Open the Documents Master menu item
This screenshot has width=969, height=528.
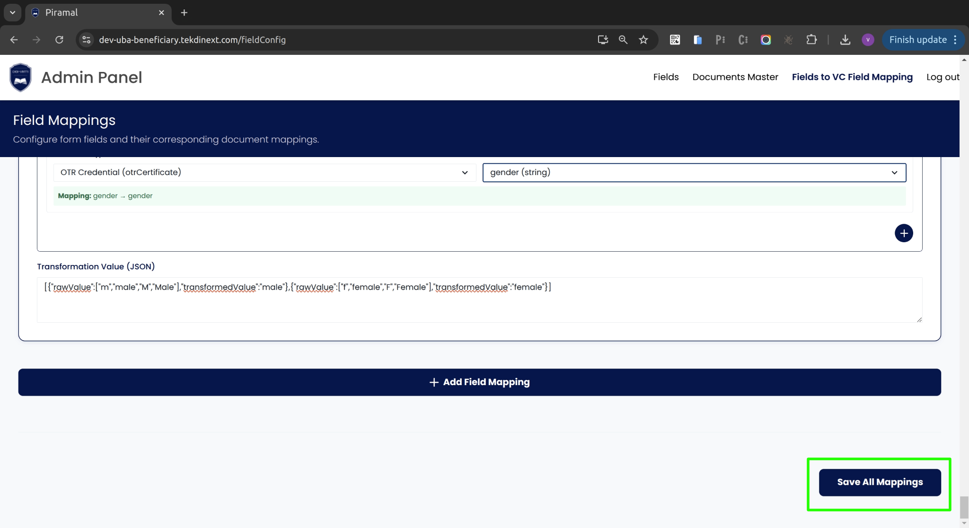point(735,77)
